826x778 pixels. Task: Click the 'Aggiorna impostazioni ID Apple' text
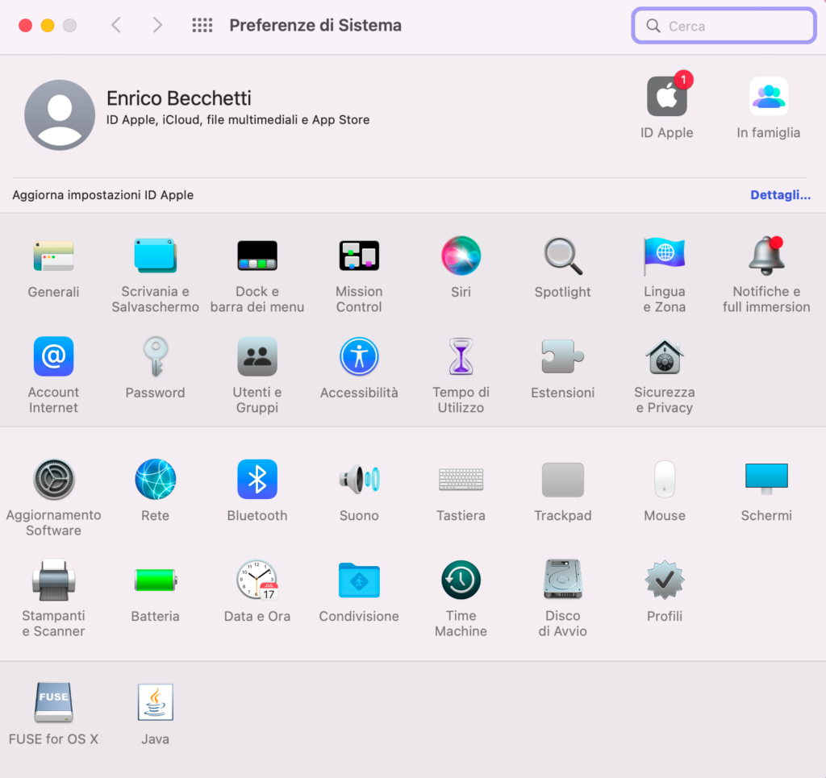click(x=103, y=195)
